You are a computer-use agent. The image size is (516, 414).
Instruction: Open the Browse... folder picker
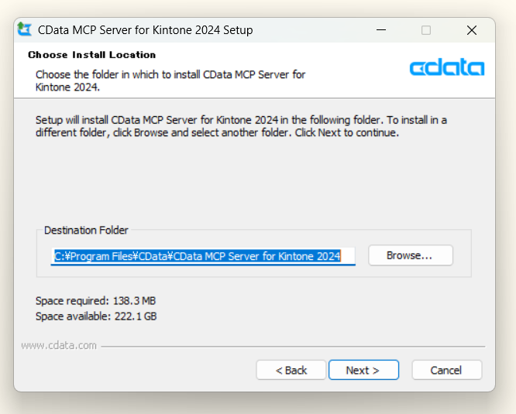pos(411,255)
